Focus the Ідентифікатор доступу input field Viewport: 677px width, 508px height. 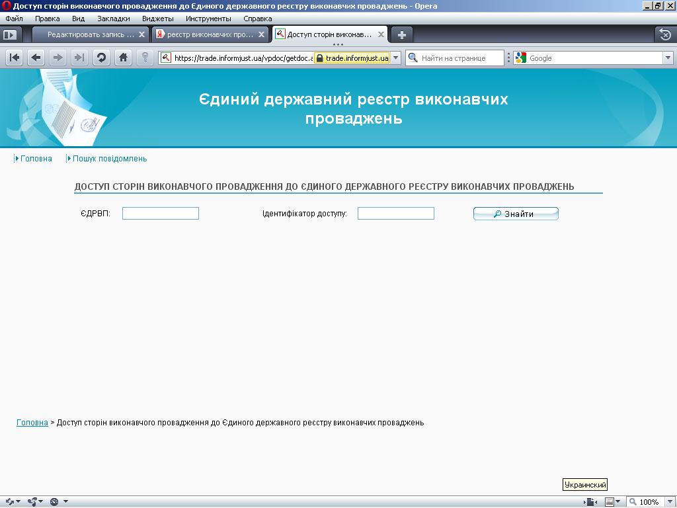coord(396,214)
